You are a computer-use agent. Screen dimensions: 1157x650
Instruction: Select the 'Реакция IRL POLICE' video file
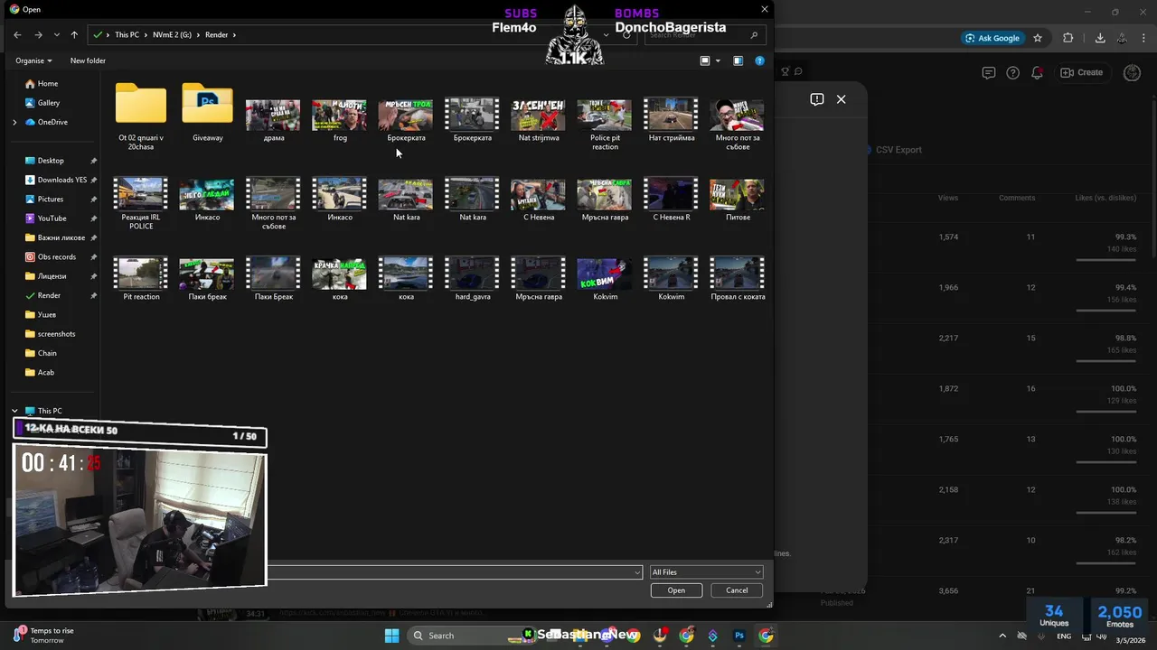tap(141, 204)
